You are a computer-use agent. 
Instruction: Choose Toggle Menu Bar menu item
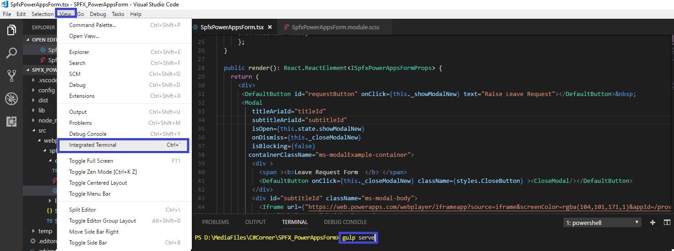pos(124,194)
